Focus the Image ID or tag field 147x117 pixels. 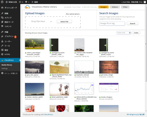point(112,24)
